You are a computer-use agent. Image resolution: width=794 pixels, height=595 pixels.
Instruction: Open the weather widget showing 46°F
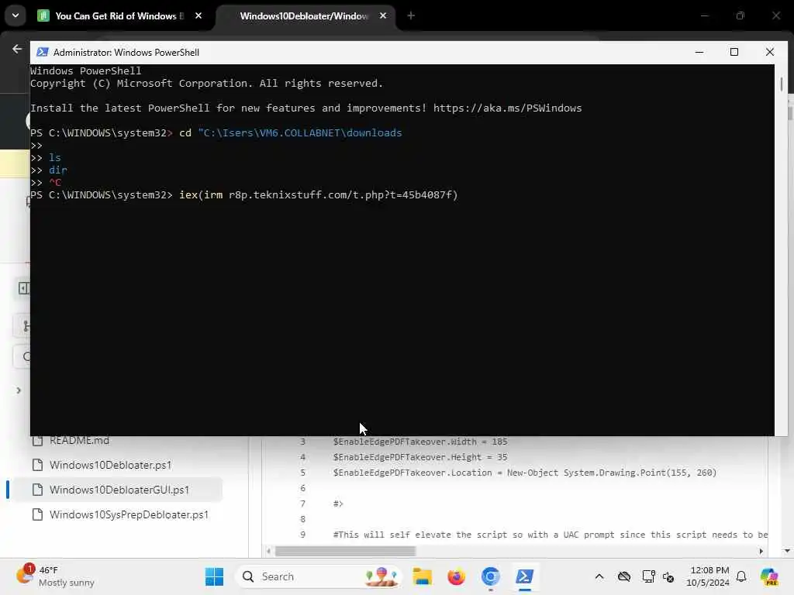coord(55,576)
